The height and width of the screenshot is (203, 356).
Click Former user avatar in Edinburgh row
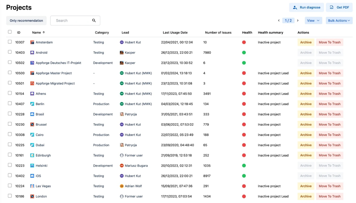(x=122, y=156)
